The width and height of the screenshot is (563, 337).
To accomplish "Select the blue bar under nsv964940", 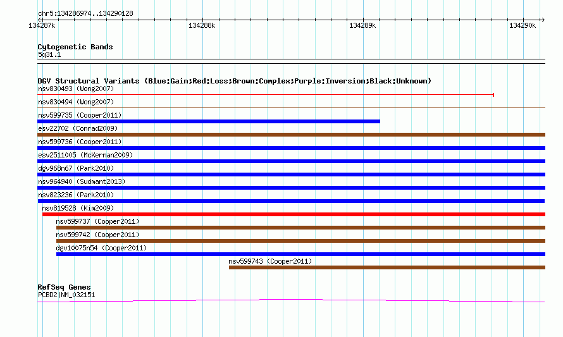I will click(291, 188).
